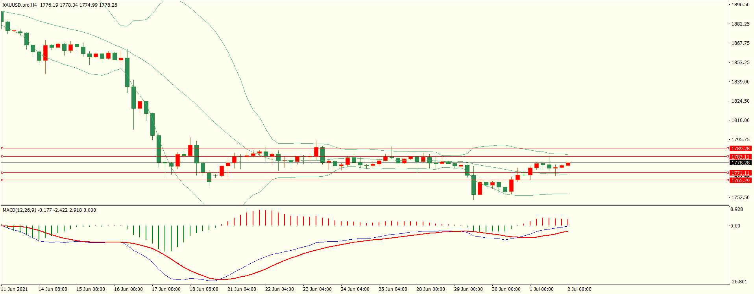The image size is (754, 294).
Task: Click the MACD(12,26,9) indicator label
Action: (19, 210)
